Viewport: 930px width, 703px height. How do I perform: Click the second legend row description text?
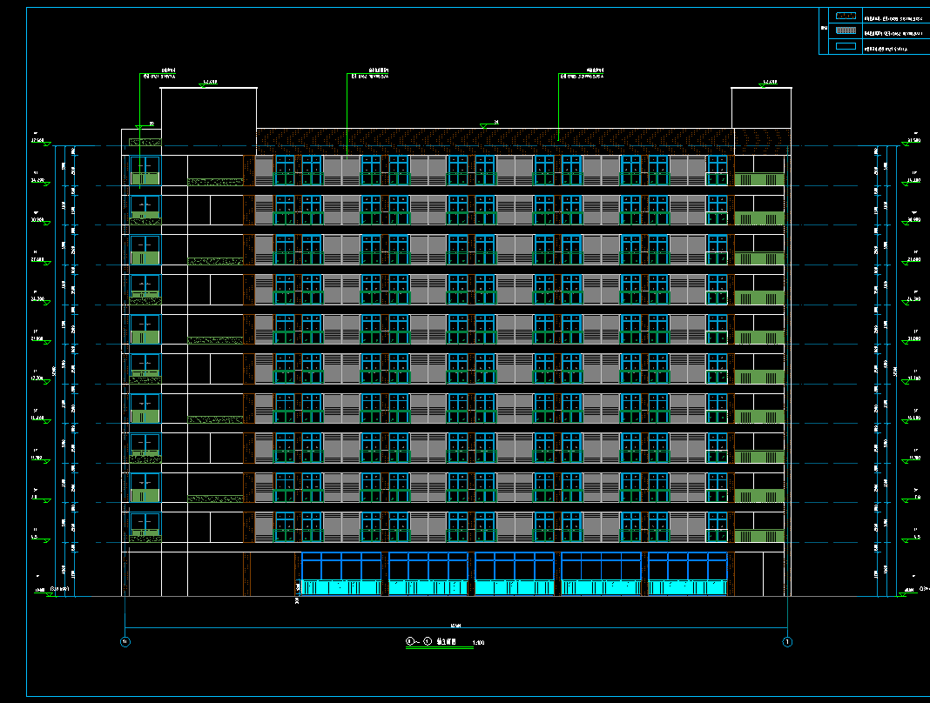(x=893, y=34)
